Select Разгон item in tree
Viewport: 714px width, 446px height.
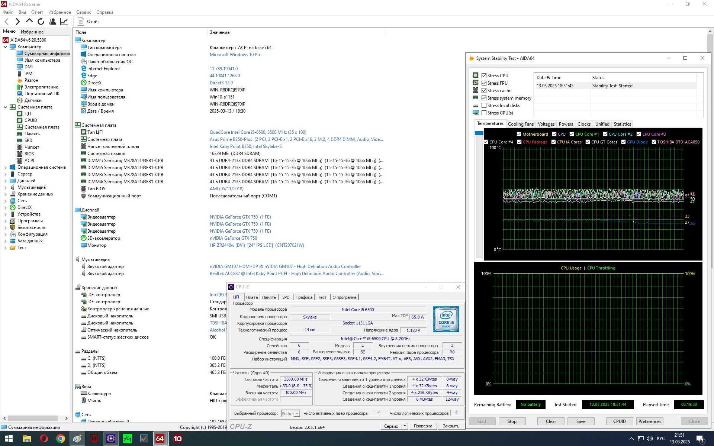point(31,80)
